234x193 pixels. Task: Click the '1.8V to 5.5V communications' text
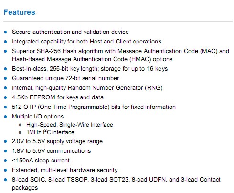coord(51,151)
